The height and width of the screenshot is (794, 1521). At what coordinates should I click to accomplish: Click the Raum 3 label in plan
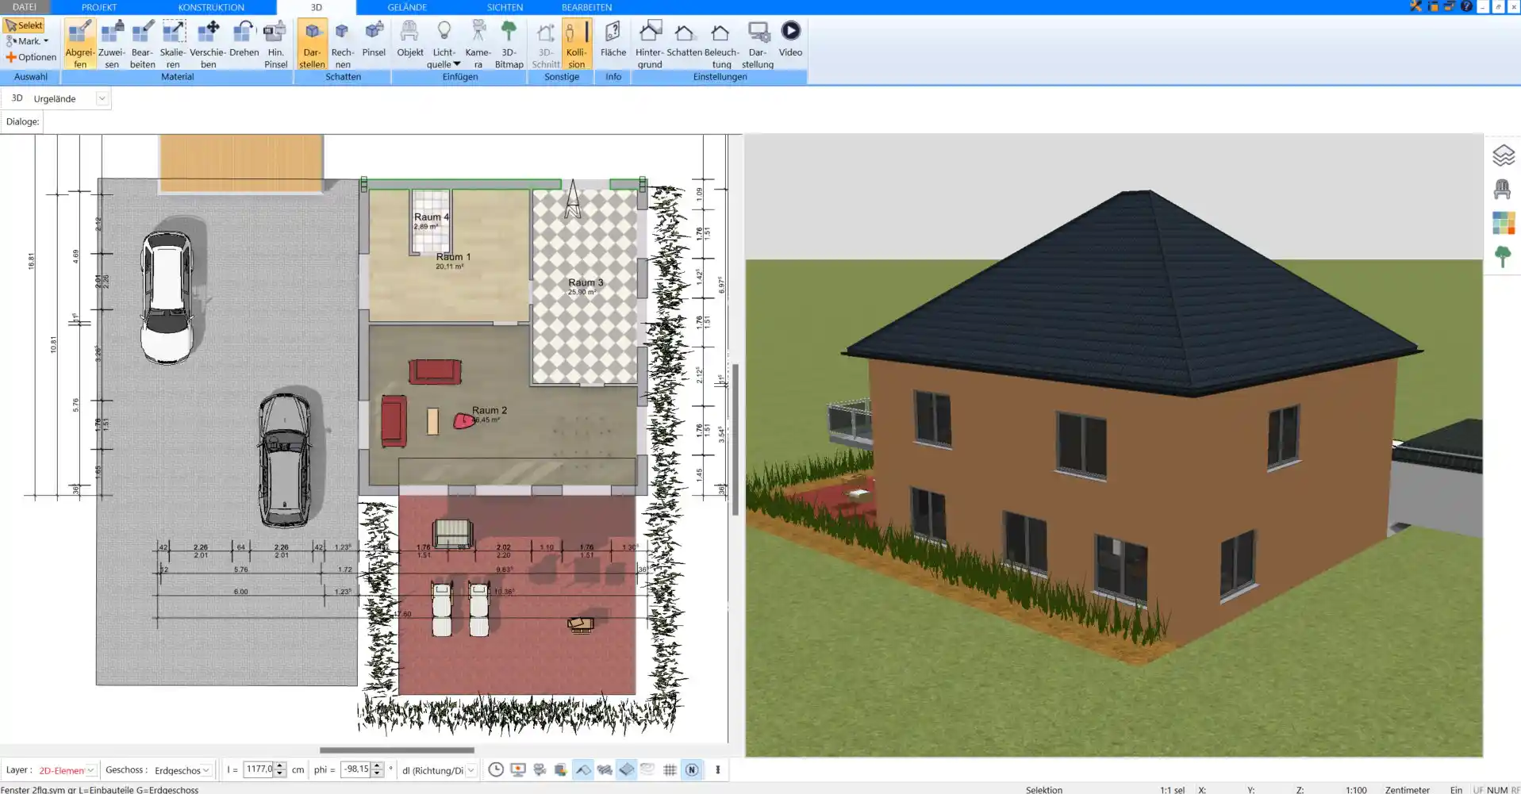pos(586,282)
